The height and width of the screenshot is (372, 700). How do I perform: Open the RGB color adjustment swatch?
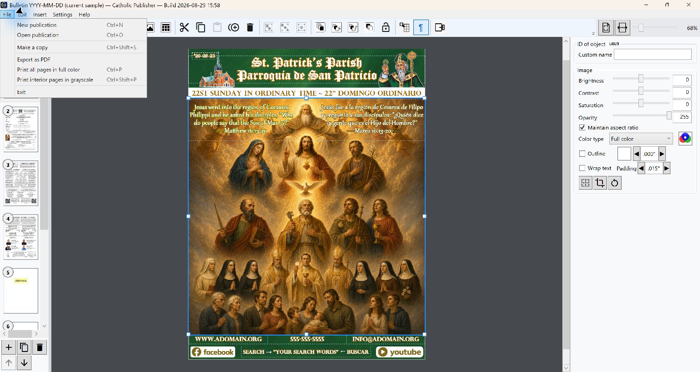685,139
